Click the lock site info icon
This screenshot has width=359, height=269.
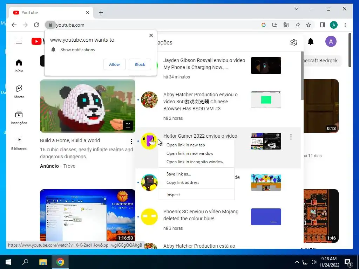tap(50, 25)
